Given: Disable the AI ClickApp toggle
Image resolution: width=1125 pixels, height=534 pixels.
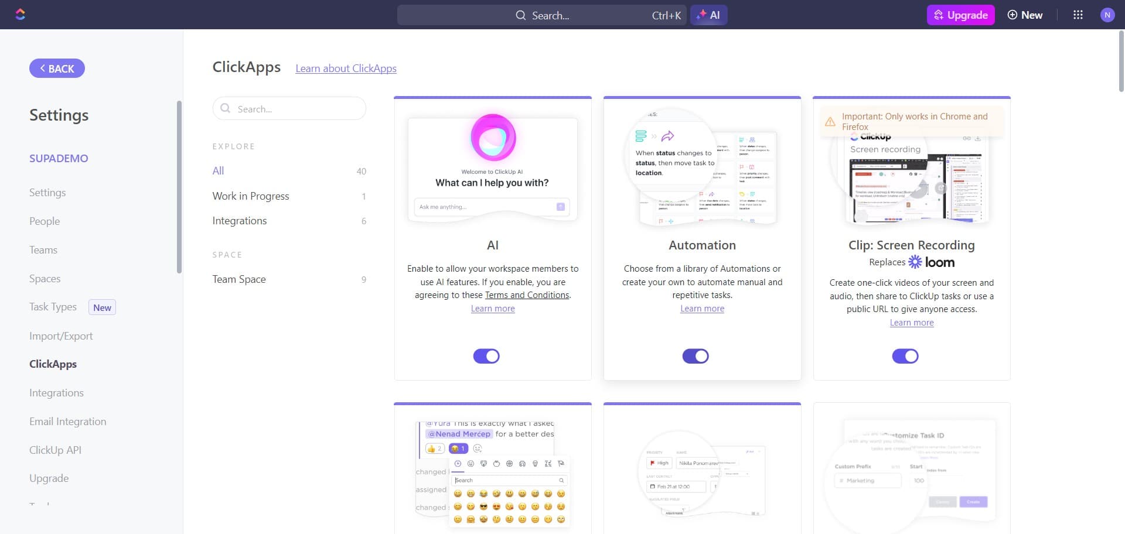Looking at the screenshot, I should click(486, 356).
